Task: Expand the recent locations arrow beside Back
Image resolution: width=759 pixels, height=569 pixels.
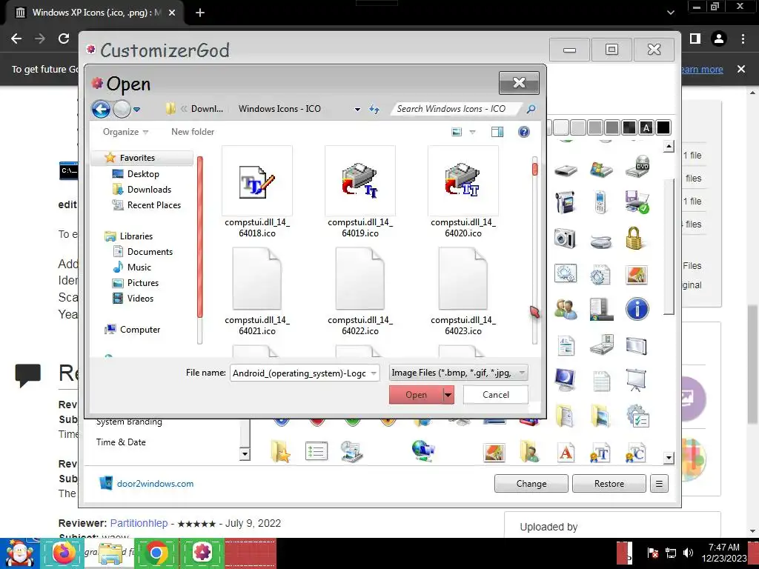Action: (137, 110)
